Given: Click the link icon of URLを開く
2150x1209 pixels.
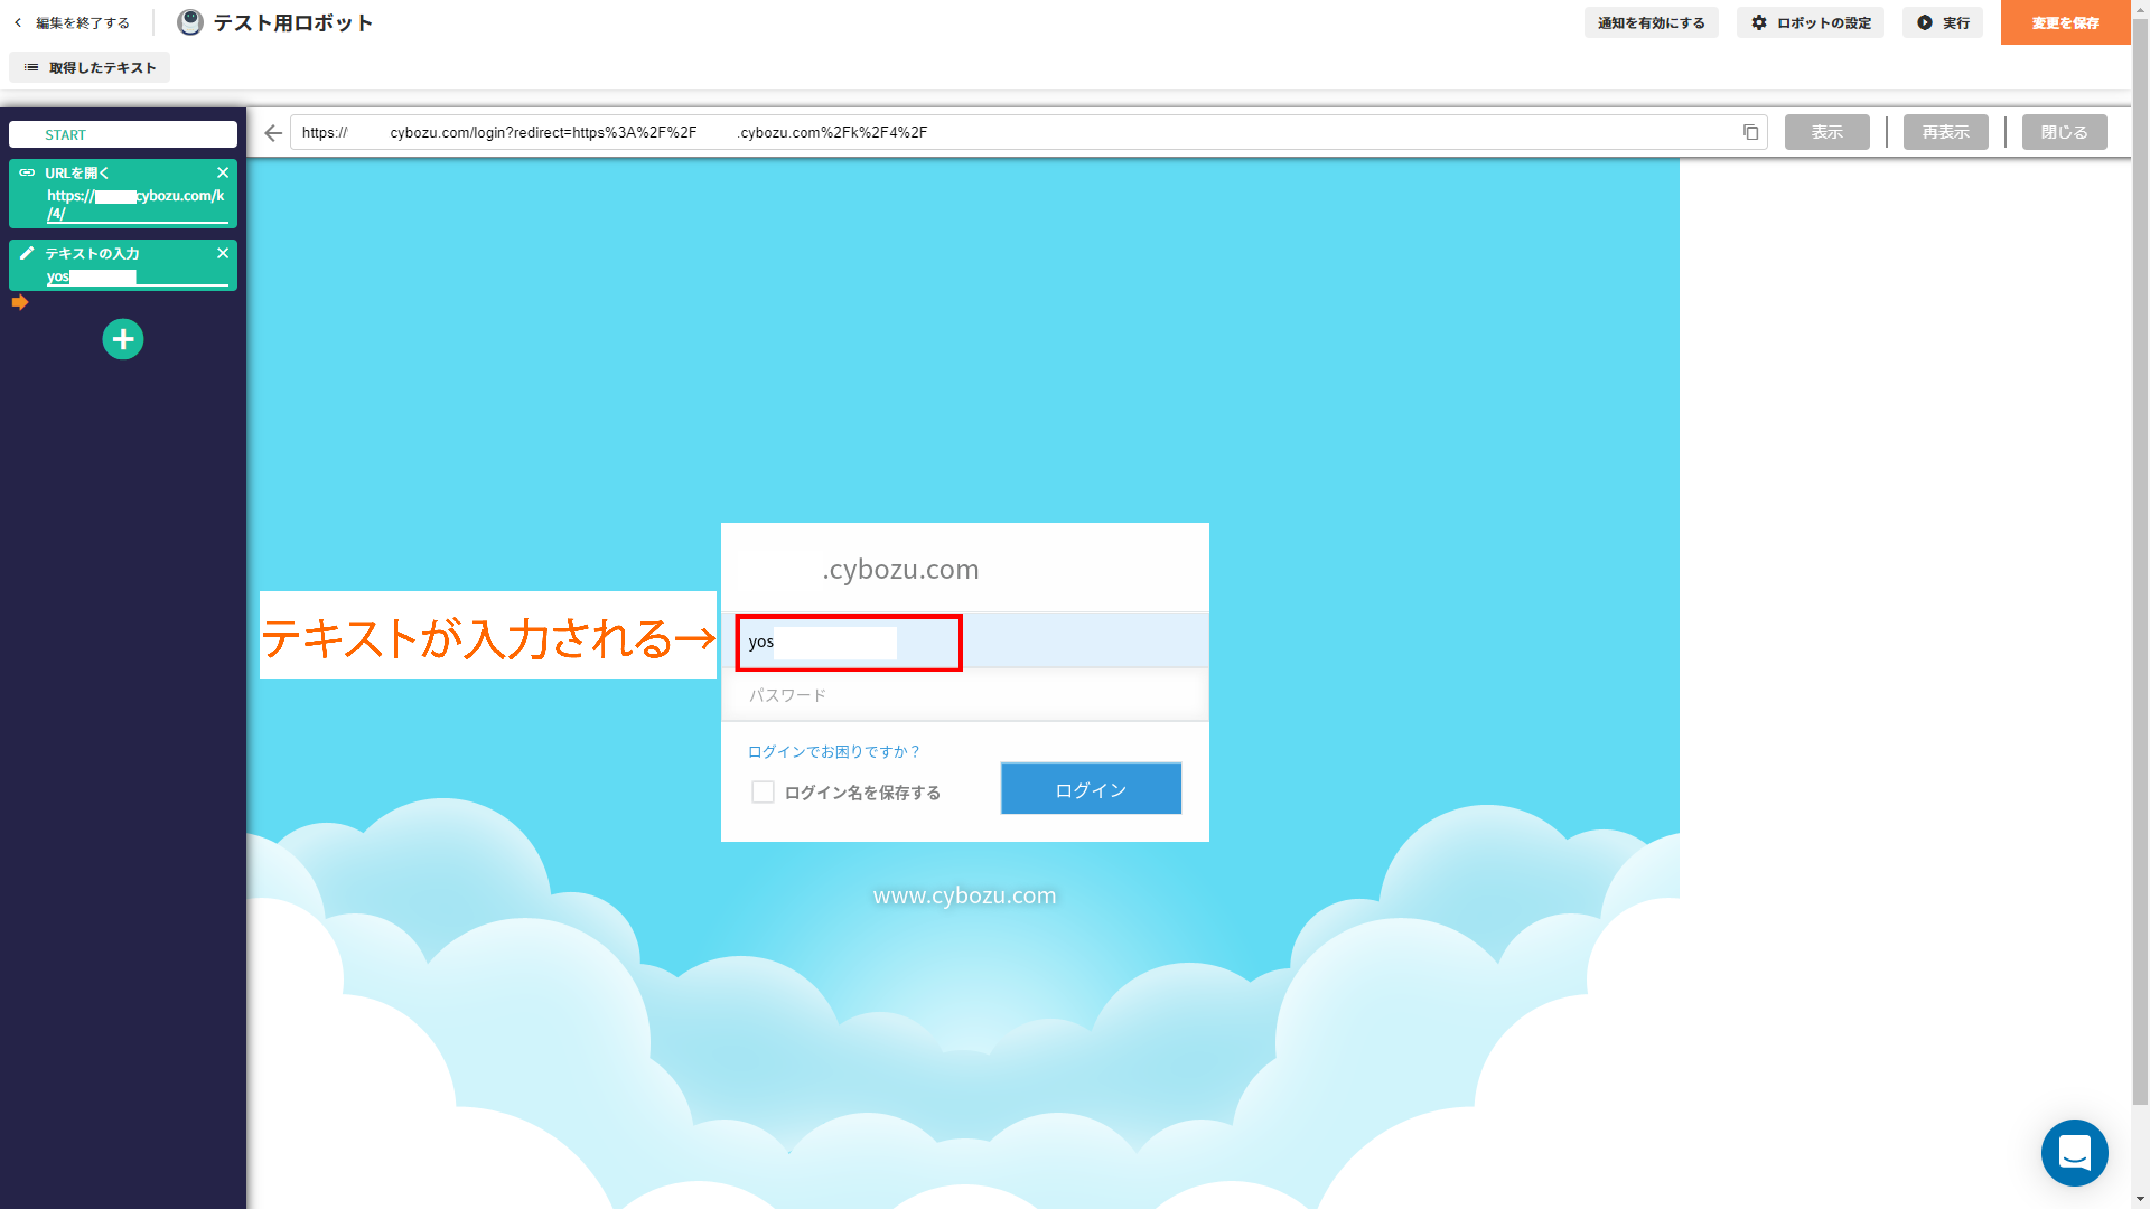Looking at the screenshot, I should tap(27, 173).
